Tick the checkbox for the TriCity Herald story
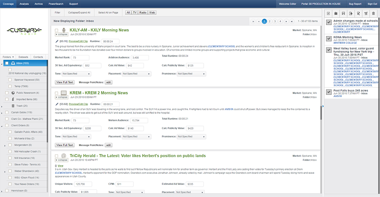 point(57,156)
